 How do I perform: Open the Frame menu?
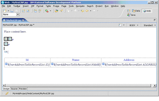point(56,6)
